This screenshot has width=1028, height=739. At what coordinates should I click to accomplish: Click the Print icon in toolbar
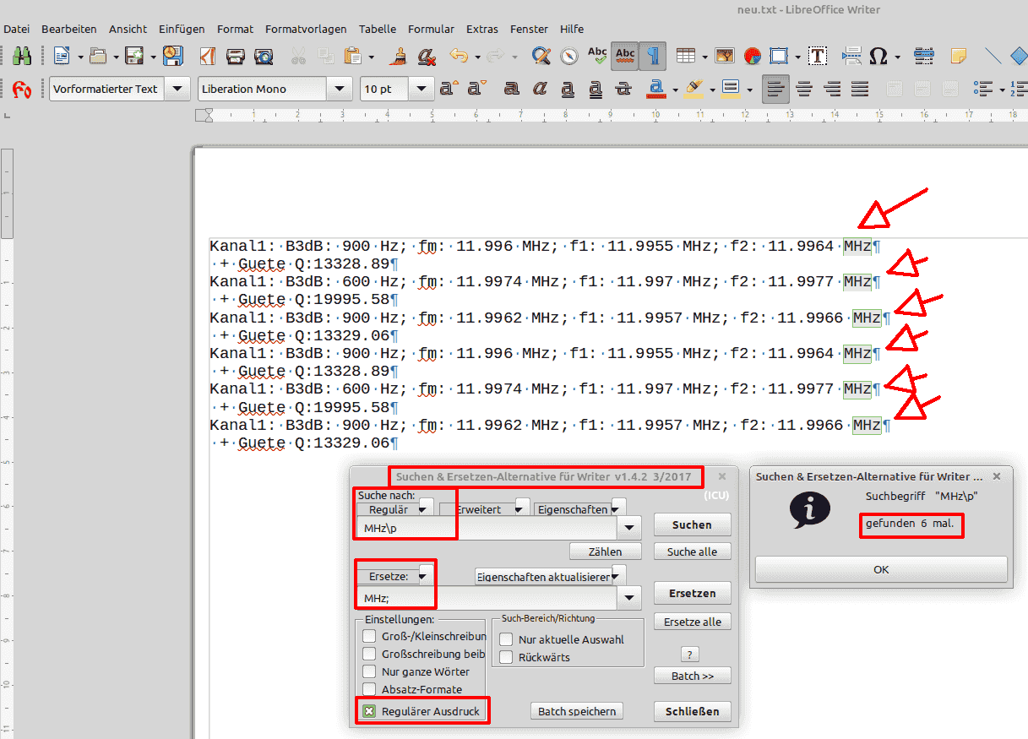[x=236, y=57]
